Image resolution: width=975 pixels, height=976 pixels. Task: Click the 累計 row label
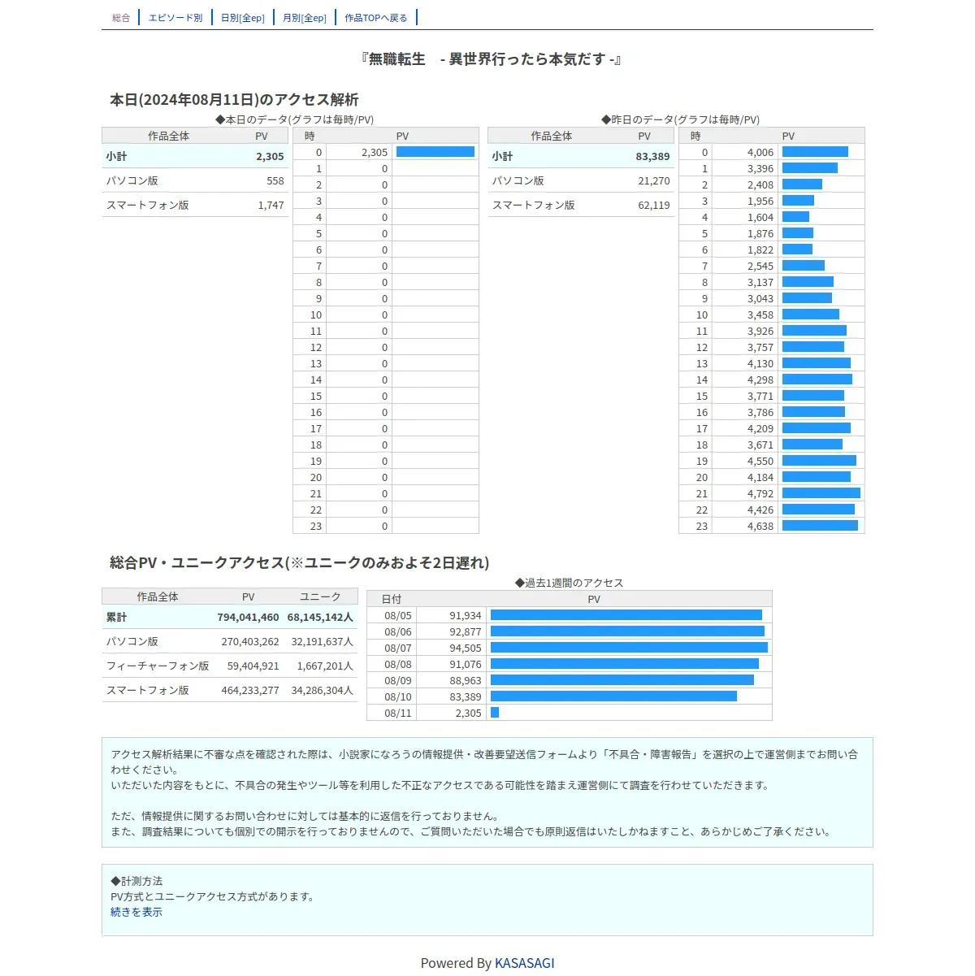(x=117, y=618)
